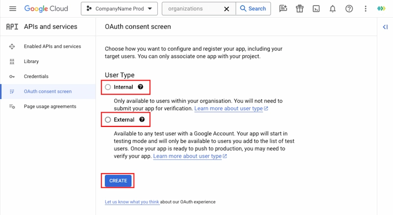Select the External user type radio button
393x215 pixels.
point(108,120)
